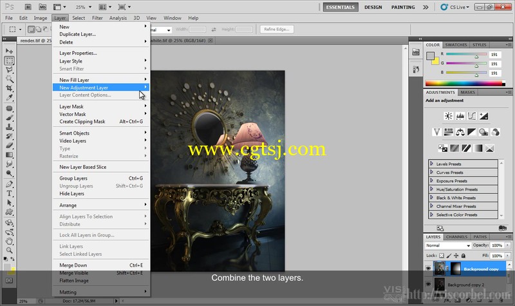The width and height of the screenshot is (515, 306).
Task: Open New Adjustment Layer submenu
Action: [101, 88]
